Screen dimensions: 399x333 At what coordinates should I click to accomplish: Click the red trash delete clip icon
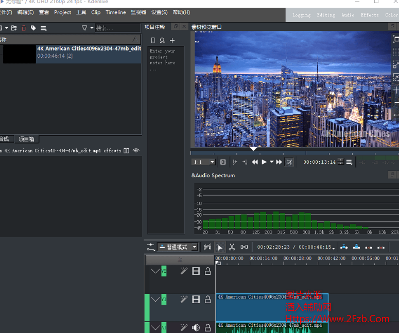[24, 28]
